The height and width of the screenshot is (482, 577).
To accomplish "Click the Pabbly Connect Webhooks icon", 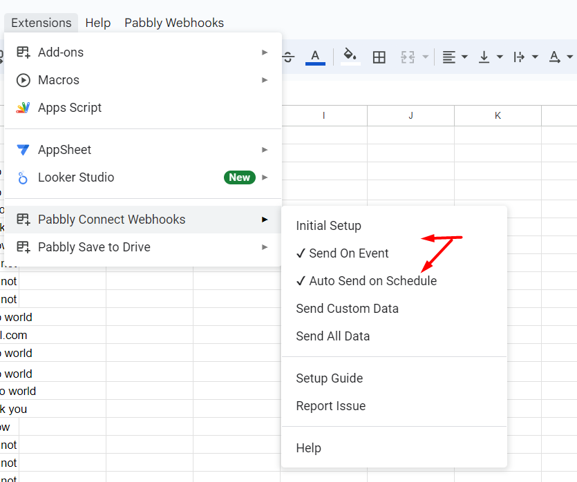I will pos(23,220).
